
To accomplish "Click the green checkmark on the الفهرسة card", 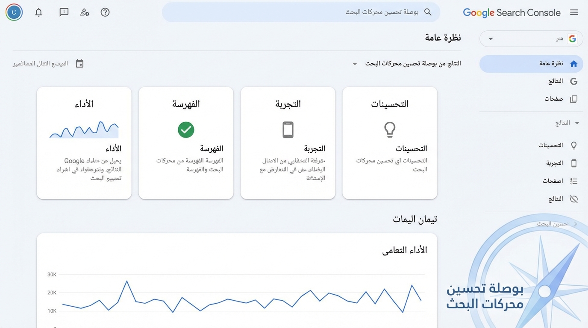I will tap(186, 130).
